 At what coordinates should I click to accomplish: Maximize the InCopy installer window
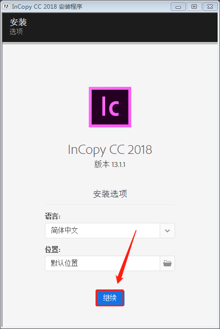point(194,7)
